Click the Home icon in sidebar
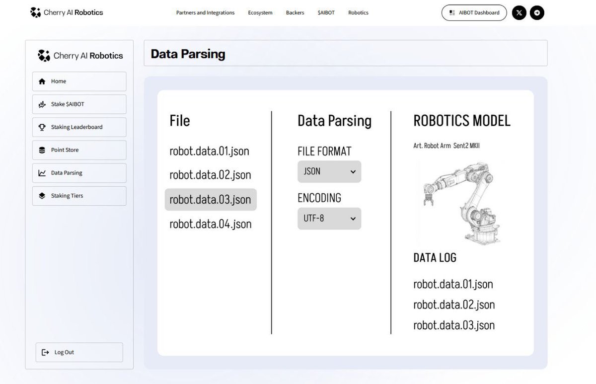The width and height of the screenshot is (596, 384). click(42, 81)
